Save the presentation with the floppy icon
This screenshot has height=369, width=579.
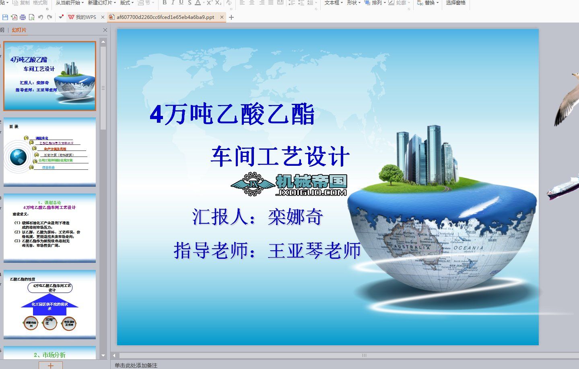[x=5, y=17]
